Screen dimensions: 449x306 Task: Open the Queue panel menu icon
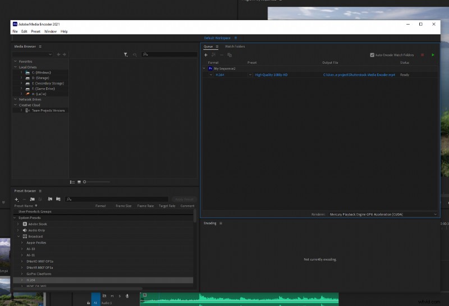tap(217, 47)
